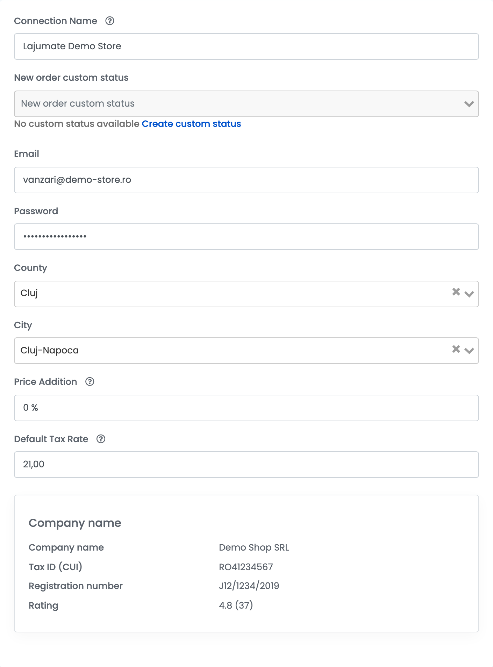Viewport: 493px width, 667px height.
Task: Select the County field label
Action: pos(30,268)
